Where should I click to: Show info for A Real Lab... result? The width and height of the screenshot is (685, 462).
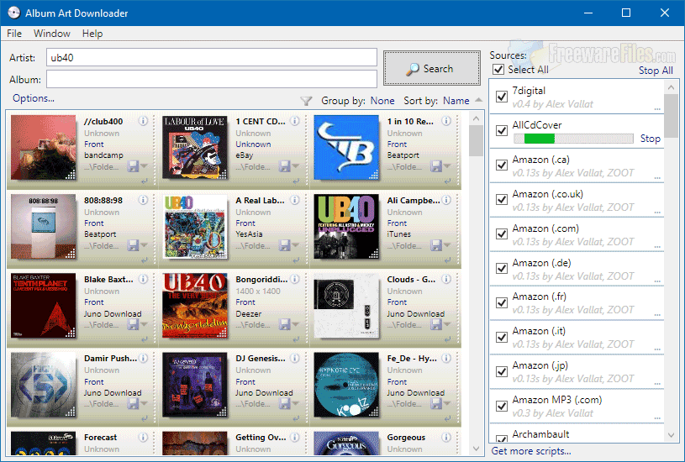click(x=295, y=200)
